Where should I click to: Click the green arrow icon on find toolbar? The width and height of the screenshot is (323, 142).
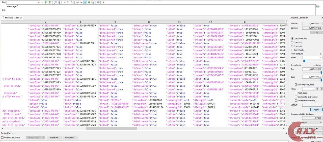103,2
